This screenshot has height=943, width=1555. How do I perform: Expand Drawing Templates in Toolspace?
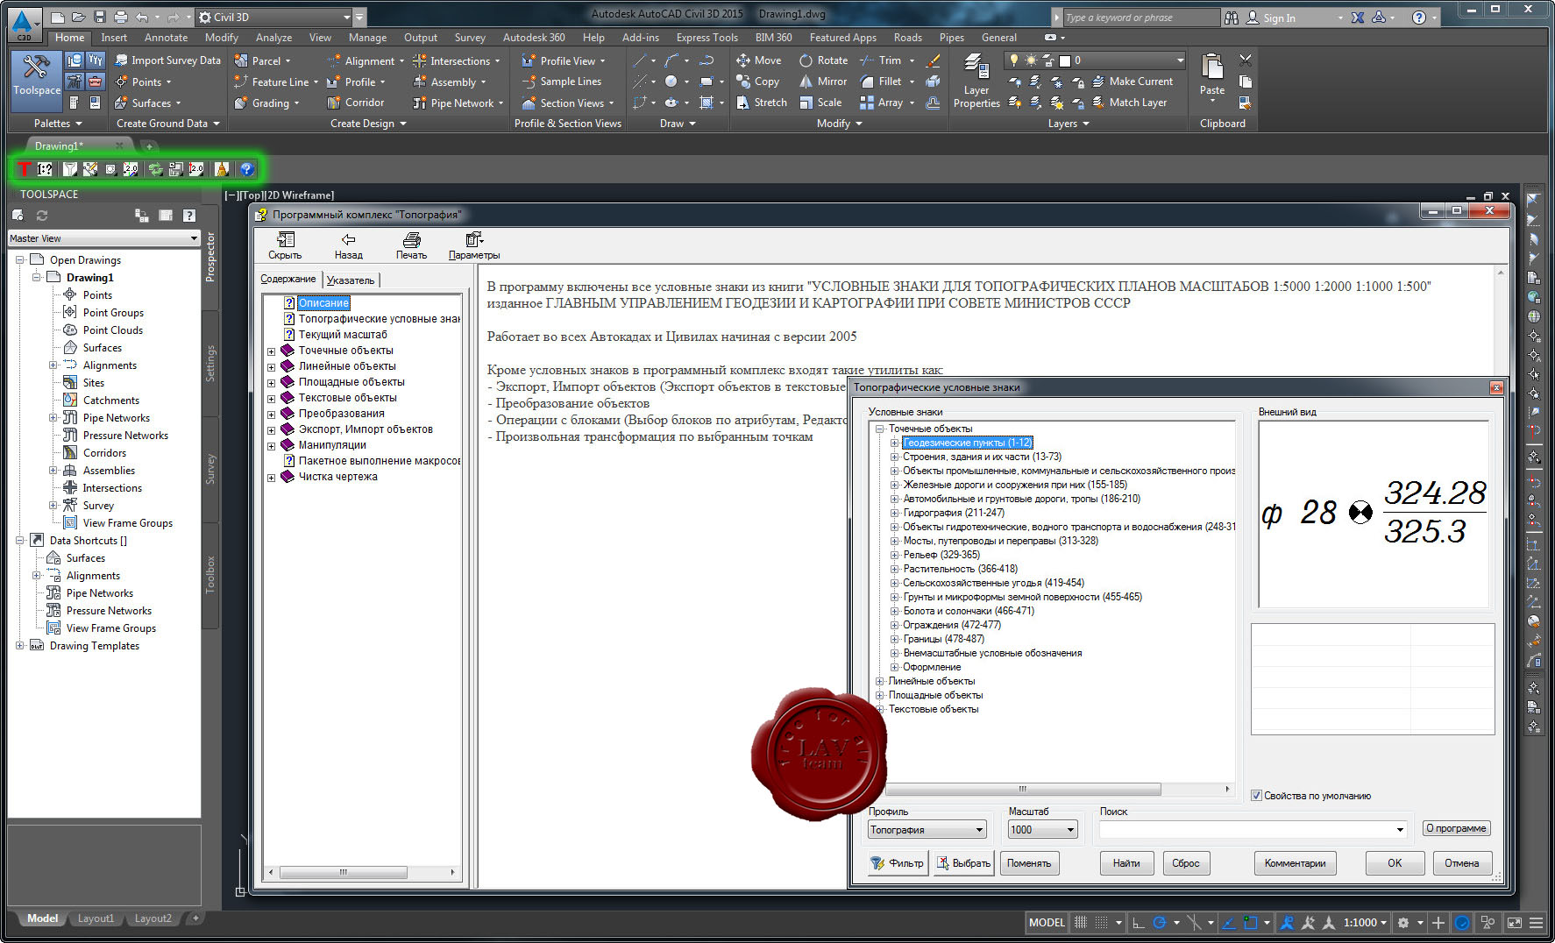click(19, 646)
